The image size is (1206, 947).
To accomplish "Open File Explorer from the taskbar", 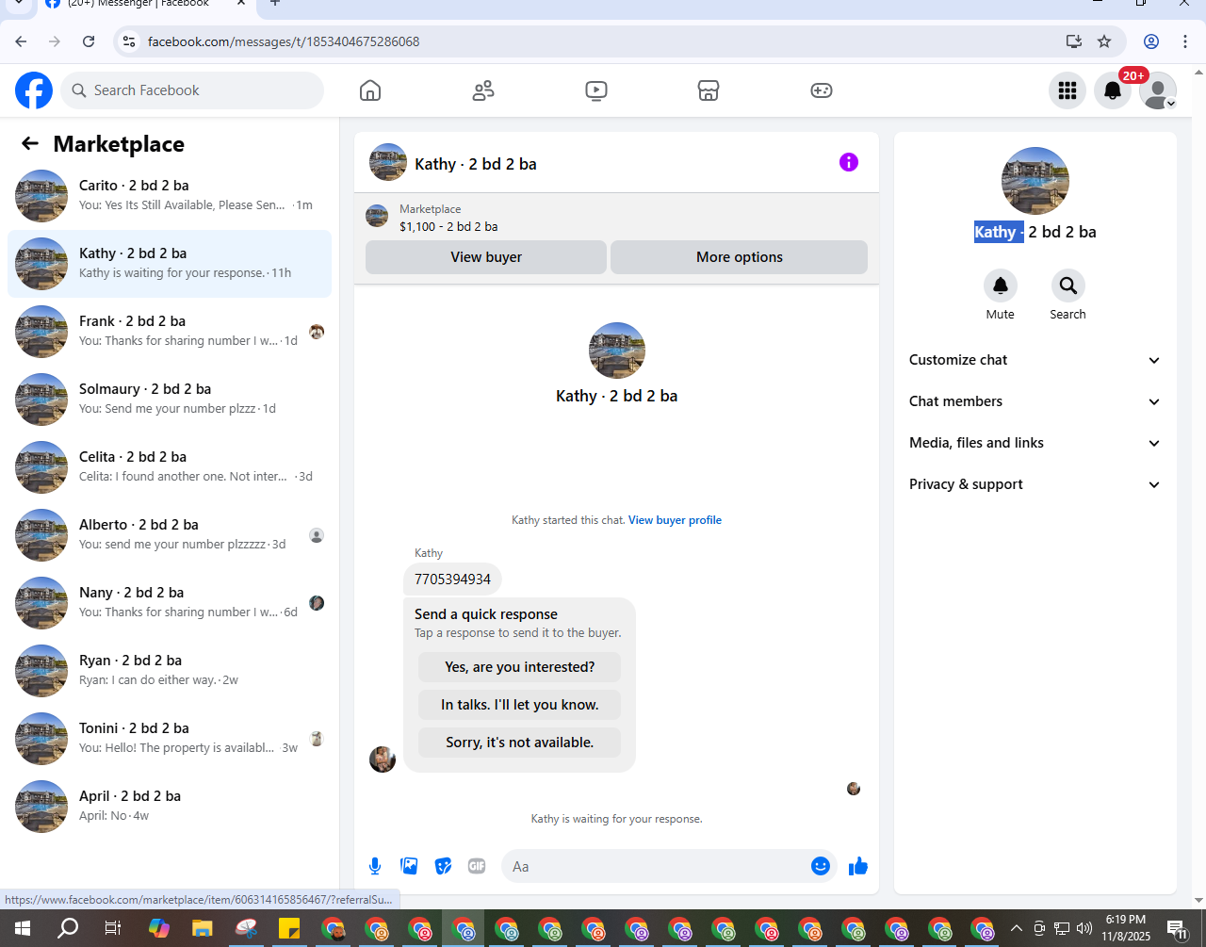I will click(x=202, y=928).
